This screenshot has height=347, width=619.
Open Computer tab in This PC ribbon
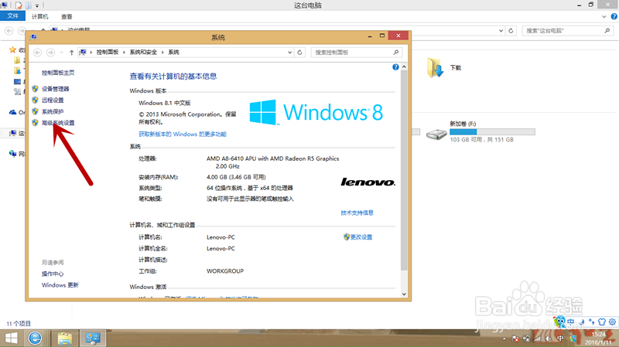[40, 16]
